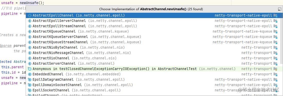Click class icon beside AbstractEpollStreamChannel
Screen dimensions: 283x96
(30, 26)
